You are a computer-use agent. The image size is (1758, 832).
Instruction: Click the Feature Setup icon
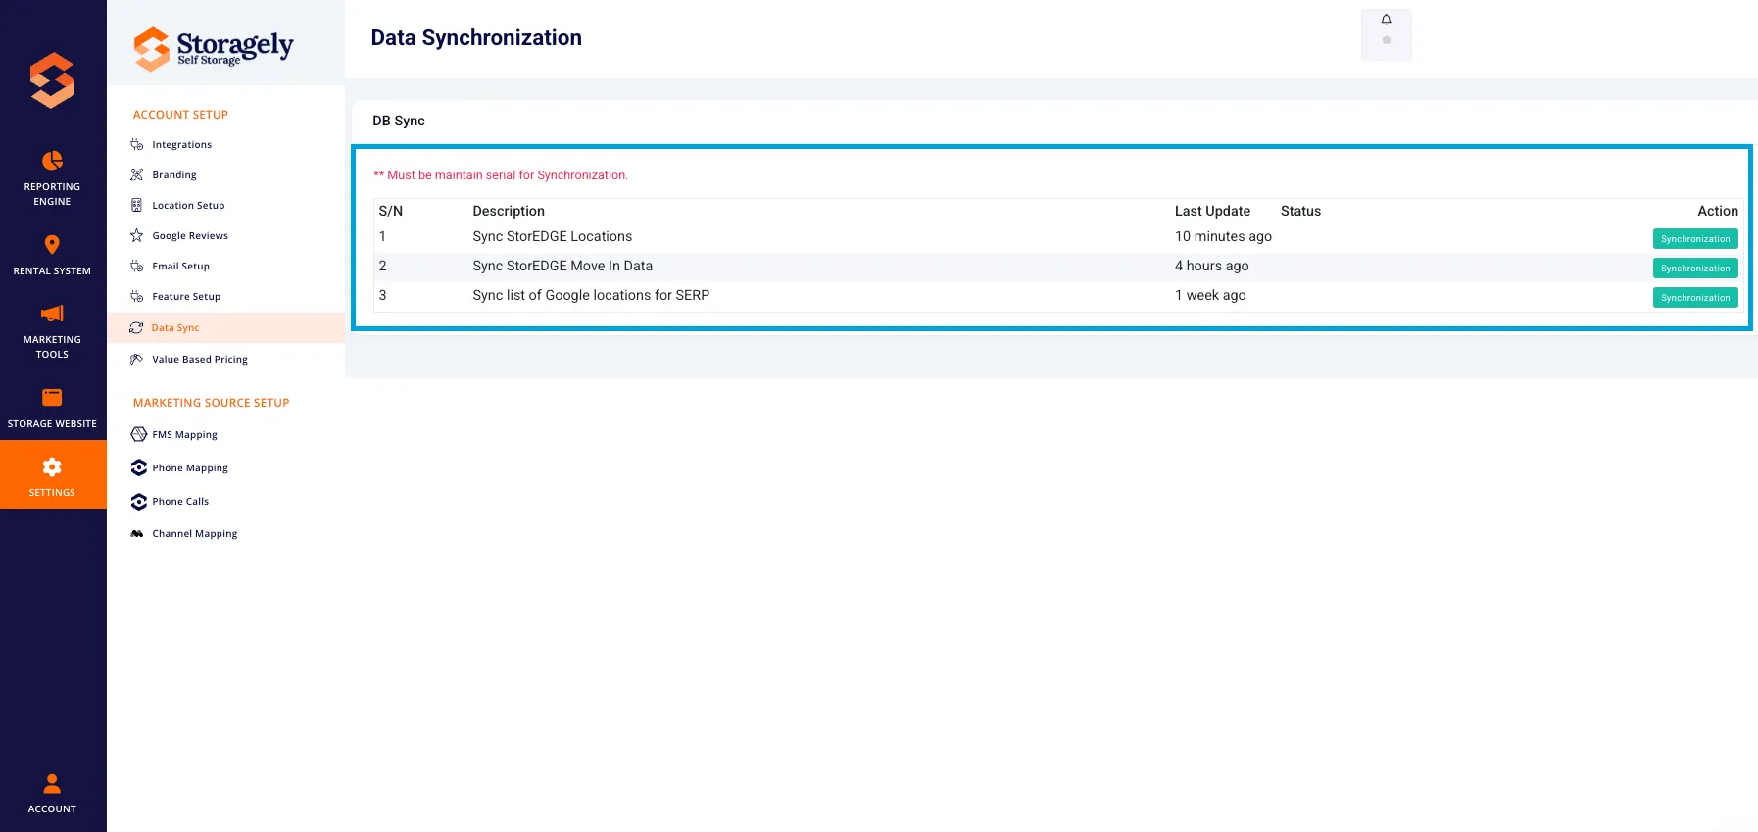click(x=137, y=296)
